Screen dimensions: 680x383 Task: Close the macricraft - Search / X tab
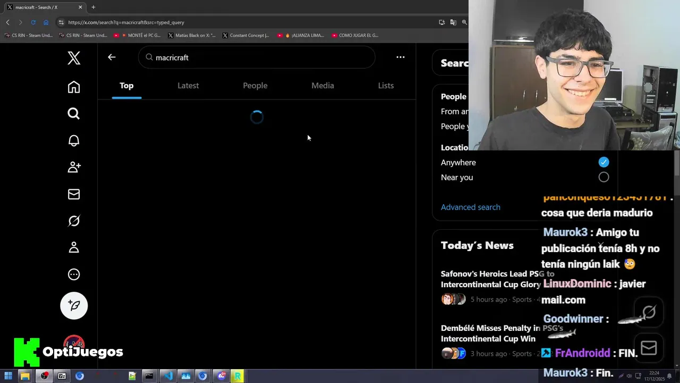pyautogui.click(x=80, y=7)
